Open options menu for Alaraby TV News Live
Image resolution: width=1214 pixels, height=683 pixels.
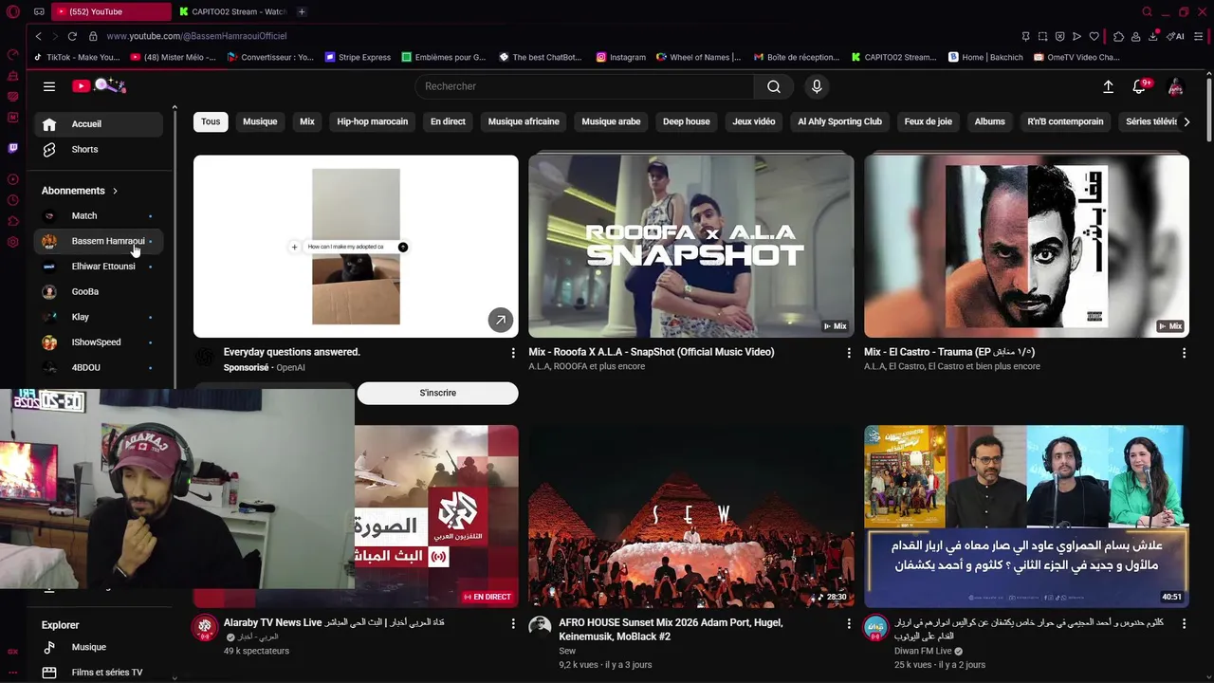513,624
